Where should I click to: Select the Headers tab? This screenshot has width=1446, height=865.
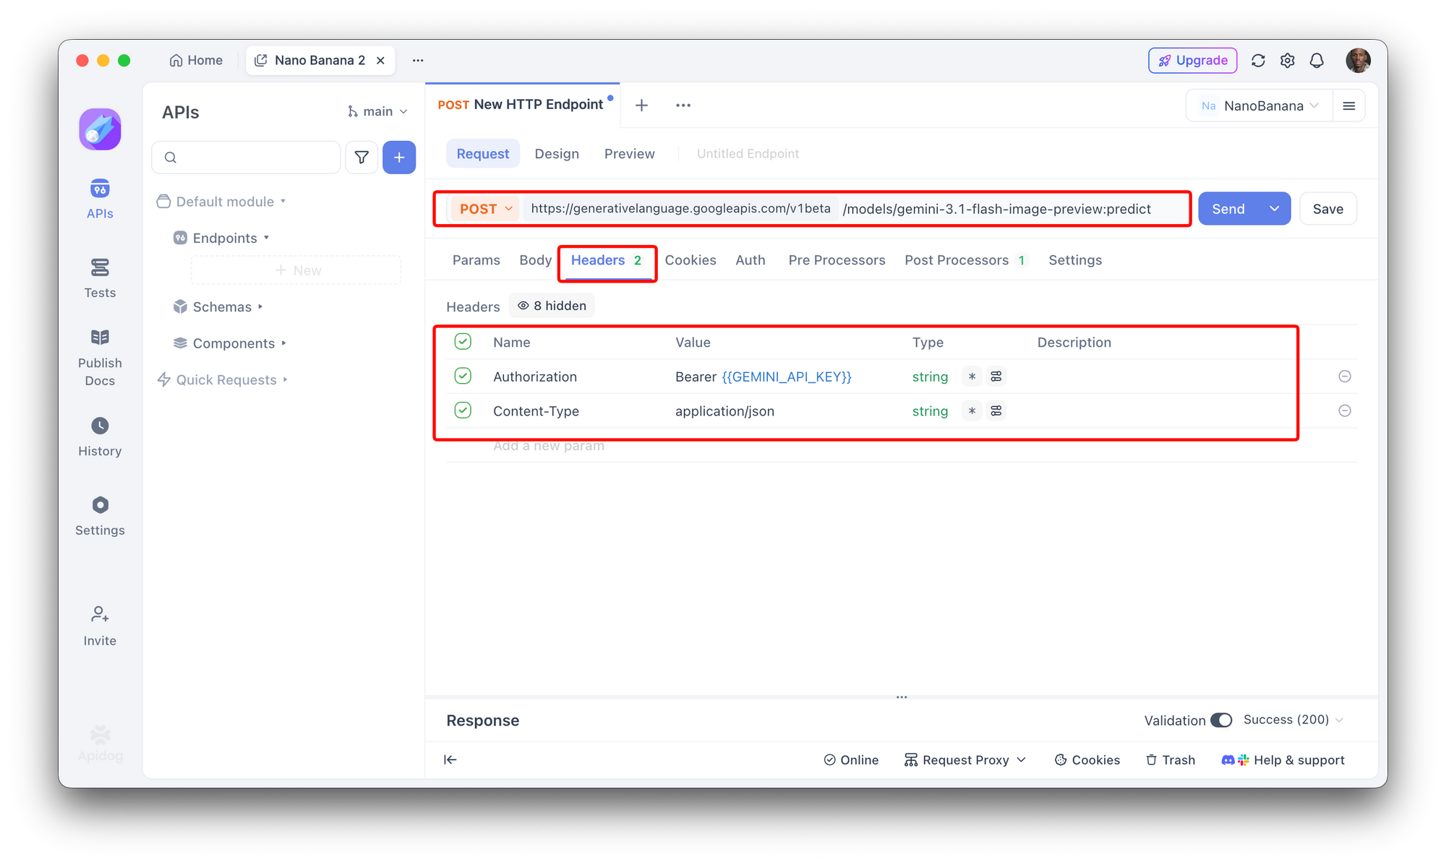pos(607,261)
